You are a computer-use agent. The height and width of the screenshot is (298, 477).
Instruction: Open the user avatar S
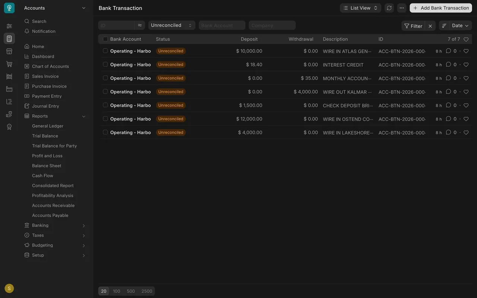[9, 288]
